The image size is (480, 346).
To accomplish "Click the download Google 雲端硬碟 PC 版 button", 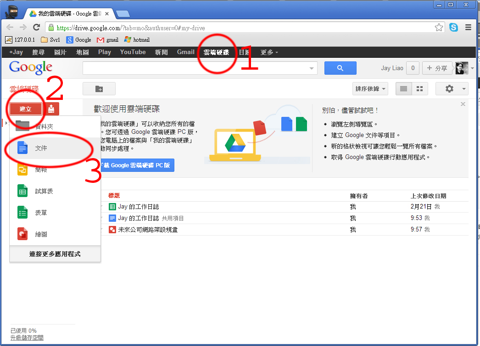I will (137, 165).
